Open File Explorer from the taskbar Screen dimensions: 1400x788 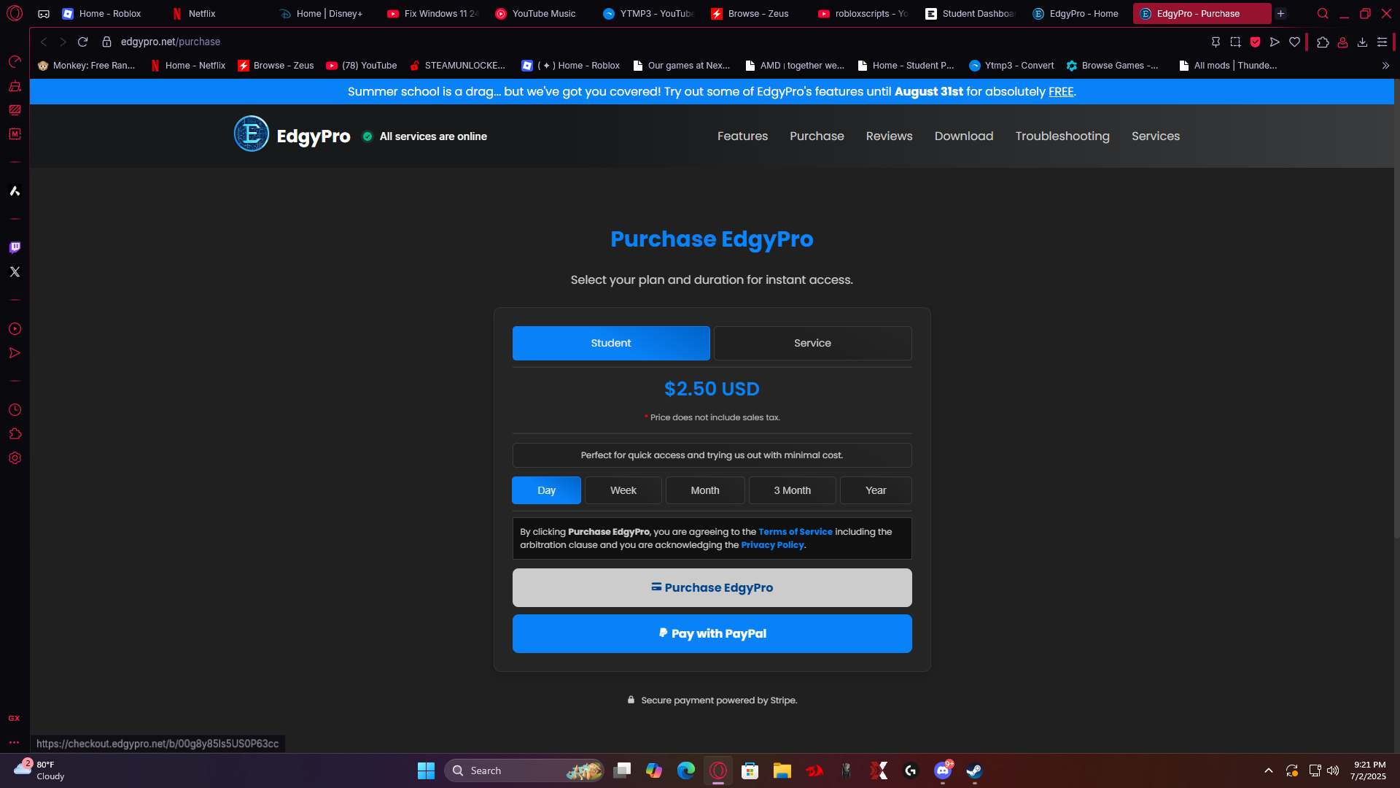(782, 770)
